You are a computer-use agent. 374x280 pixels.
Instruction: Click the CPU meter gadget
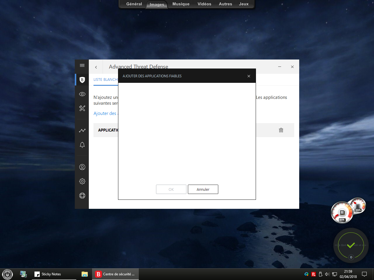(x=342, y=212)
